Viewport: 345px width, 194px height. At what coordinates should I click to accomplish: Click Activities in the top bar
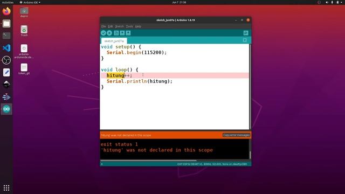coord(8,2)
